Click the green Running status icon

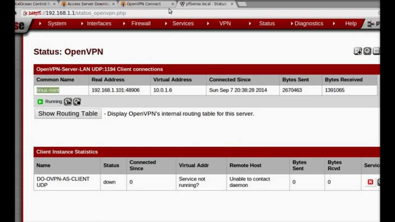point(40,101)
